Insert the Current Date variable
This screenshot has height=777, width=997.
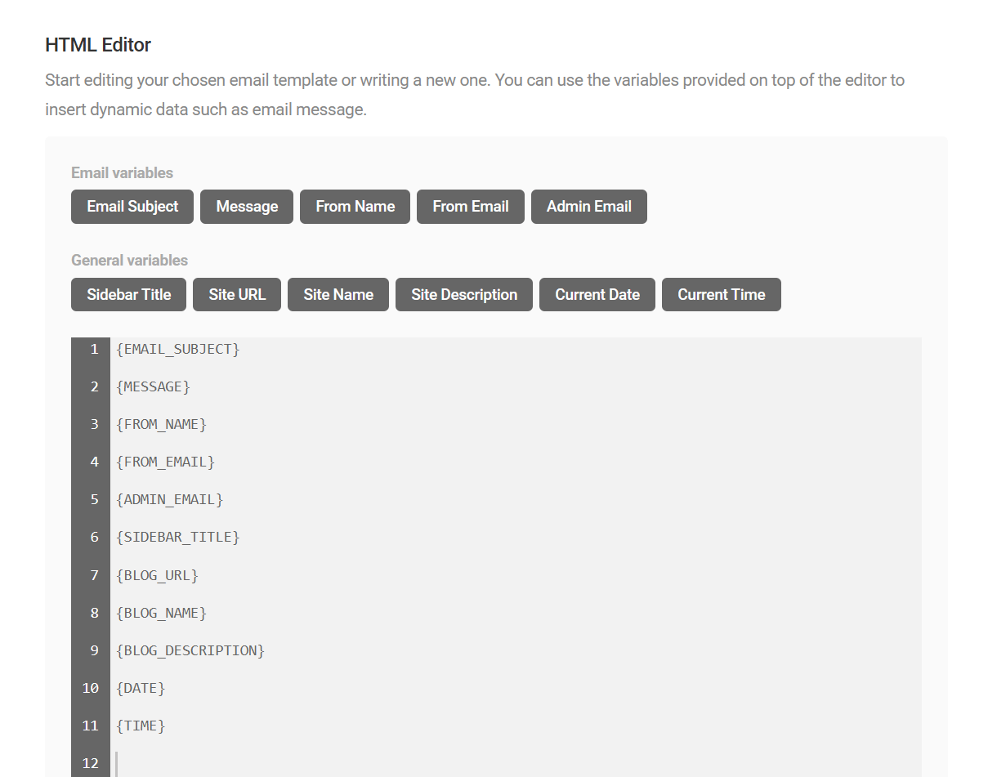[597, 294]
